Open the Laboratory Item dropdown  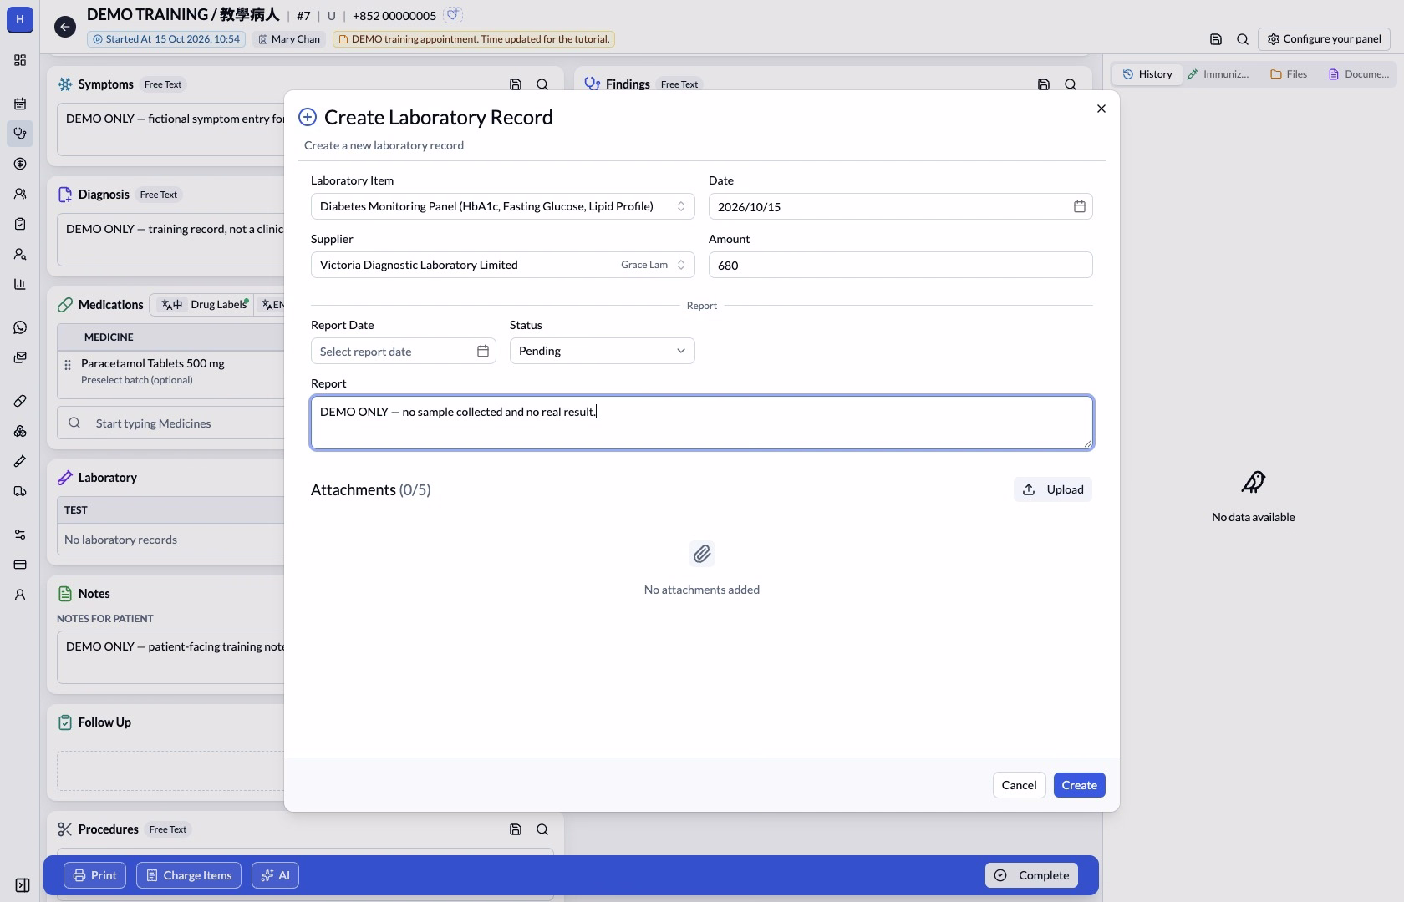[x=502, y=206]
